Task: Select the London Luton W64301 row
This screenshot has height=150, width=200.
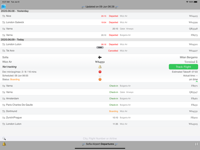Action: [x=100, y=45]
